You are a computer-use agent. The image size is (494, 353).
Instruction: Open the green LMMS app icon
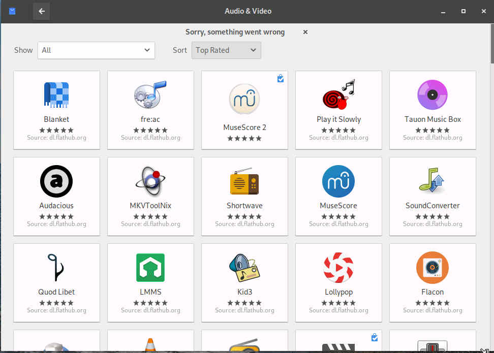(150, 268)
